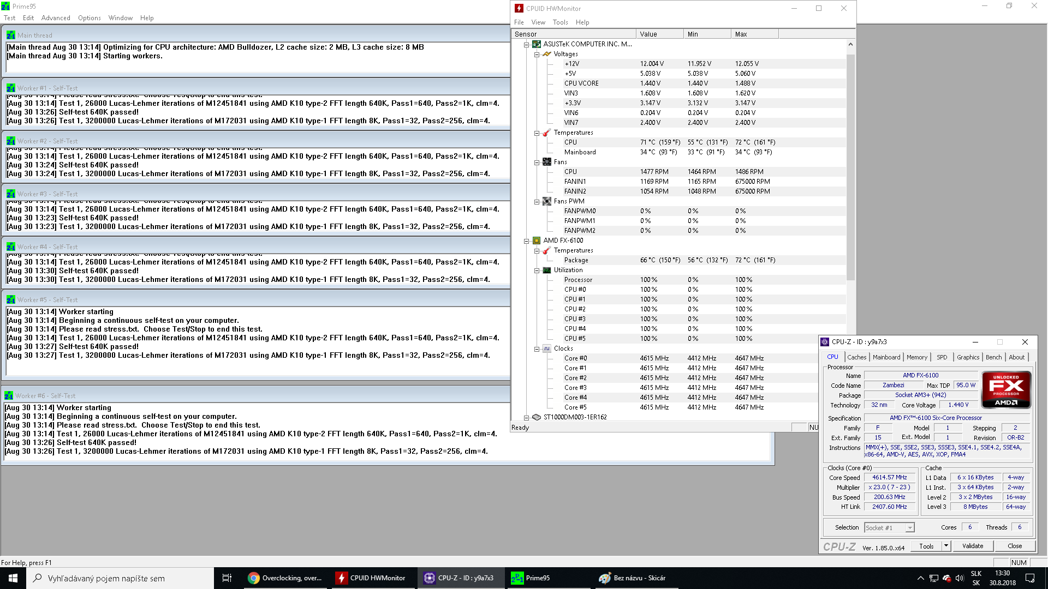Image resolution: width=1048 pixels, height=589 pixels.
Task: Click the Prime95 icon on Worker #5 window
Action: pos(11,299)
